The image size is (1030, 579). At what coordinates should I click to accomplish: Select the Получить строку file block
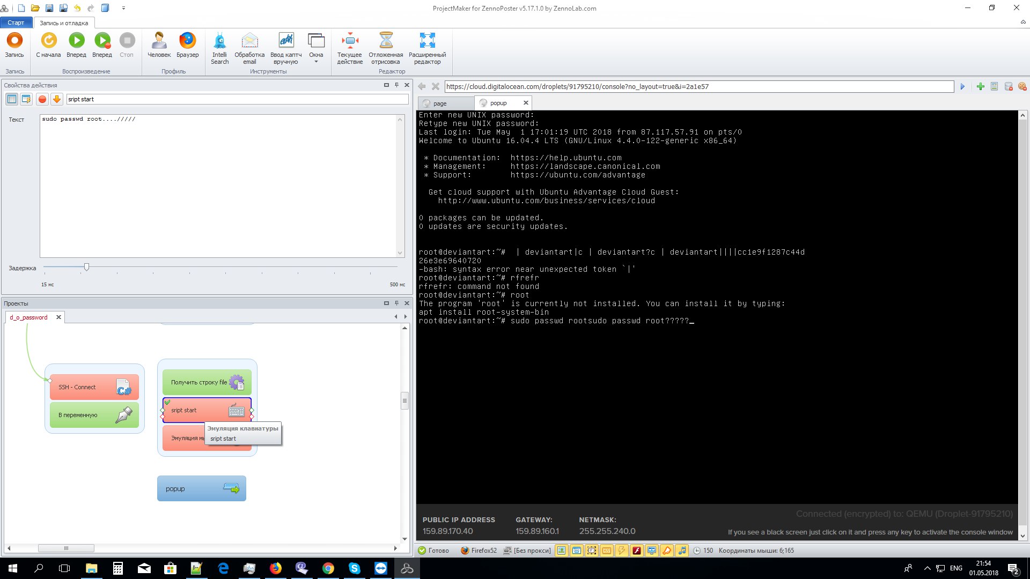click(x=207, y=382)
